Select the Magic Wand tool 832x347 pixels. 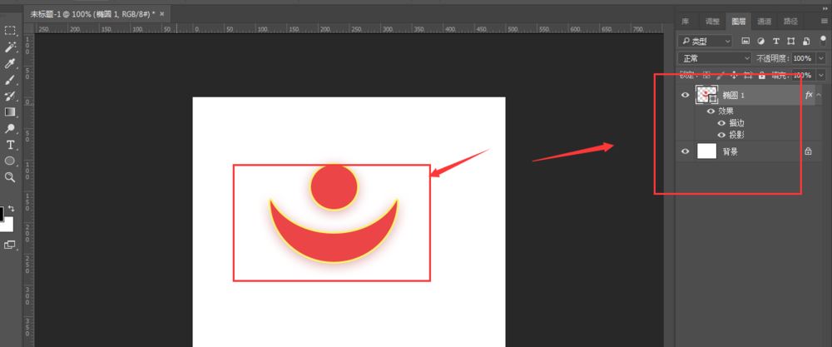10,47
